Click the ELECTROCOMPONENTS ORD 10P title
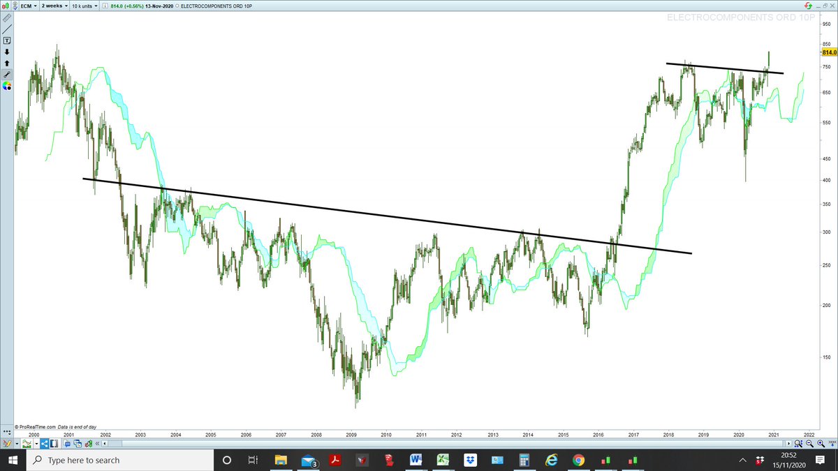Viewport: 838px width, 471px height. [216, 6]
